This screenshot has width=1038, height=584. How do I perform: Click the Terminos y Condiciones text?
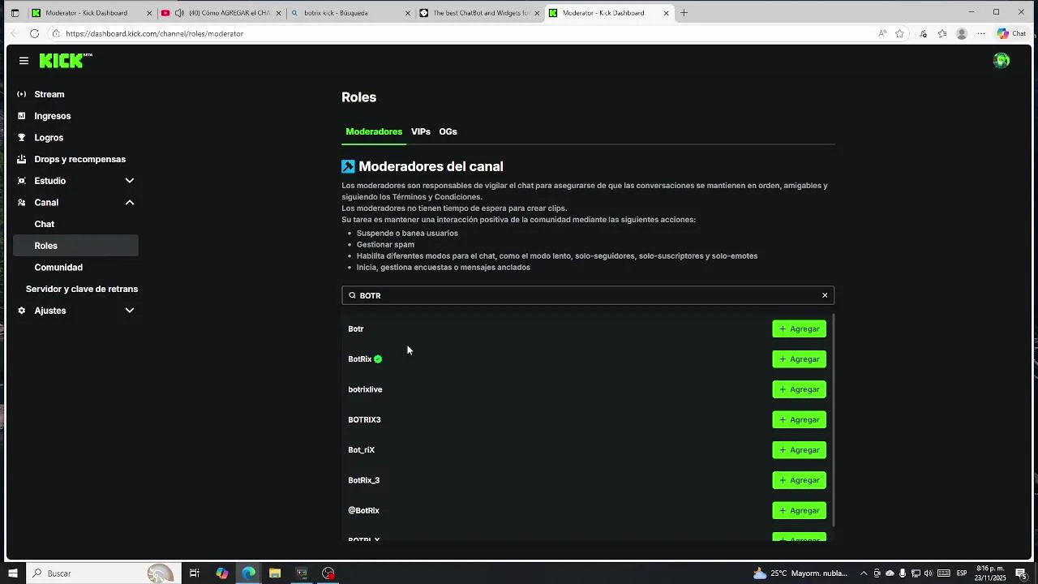tap(435, 197)
